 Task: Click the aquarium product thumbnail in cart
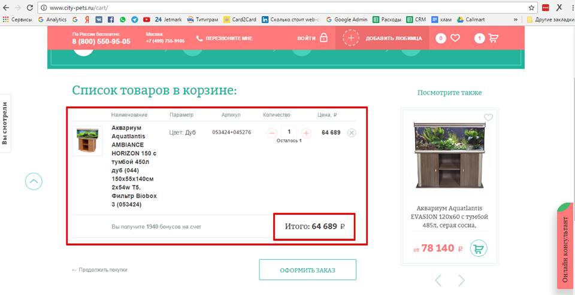87,141
